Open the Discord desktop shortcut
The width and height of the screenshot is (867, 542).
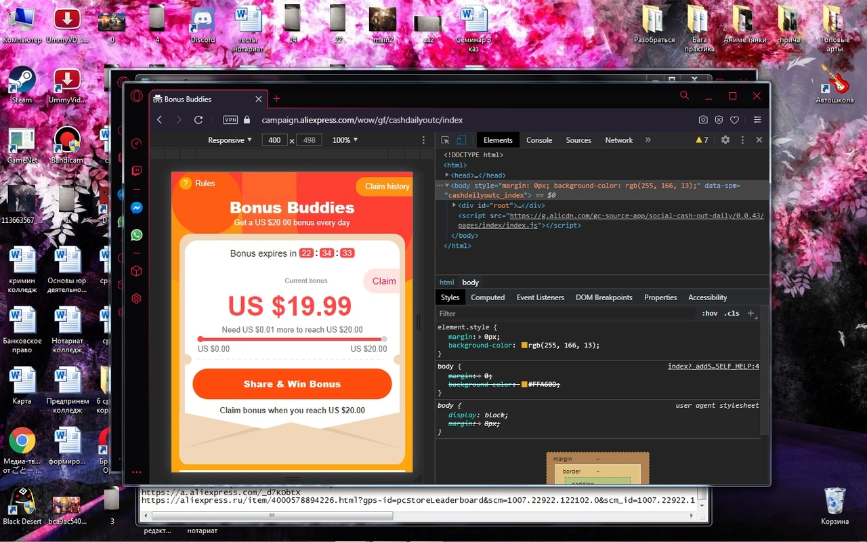203,25
